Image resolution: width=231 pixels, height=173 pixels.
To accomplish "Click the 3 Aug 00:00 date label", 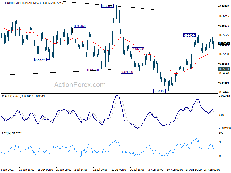I will pos(156,170).
